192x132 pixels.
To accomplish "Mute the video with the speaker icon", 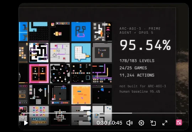I will pyautogui.click(x=129, y=123).
